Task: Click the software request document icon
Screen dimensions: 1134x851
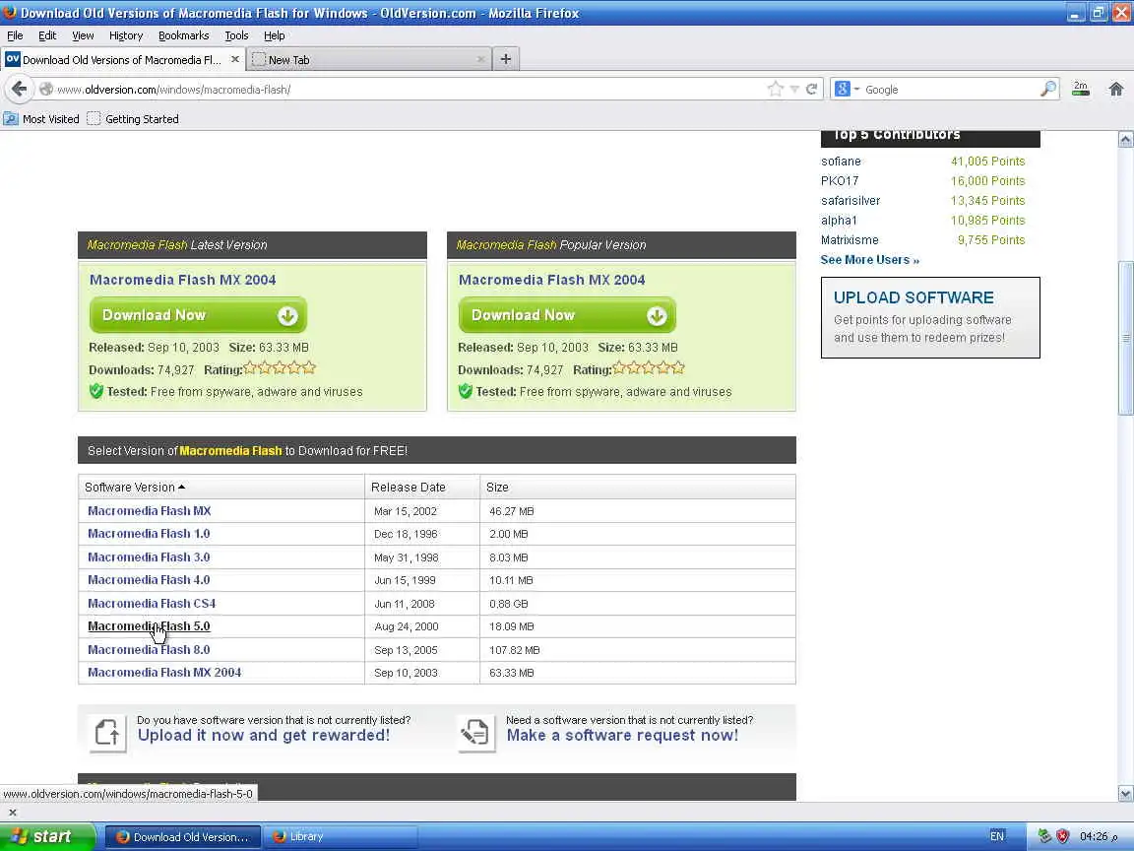Action: [x=476, y=733]
